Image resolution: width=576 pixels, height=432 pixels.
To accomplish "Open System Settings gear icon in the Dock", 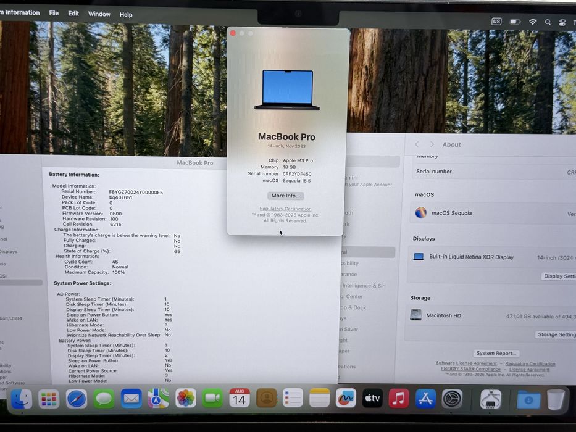I will coord(452,399).
